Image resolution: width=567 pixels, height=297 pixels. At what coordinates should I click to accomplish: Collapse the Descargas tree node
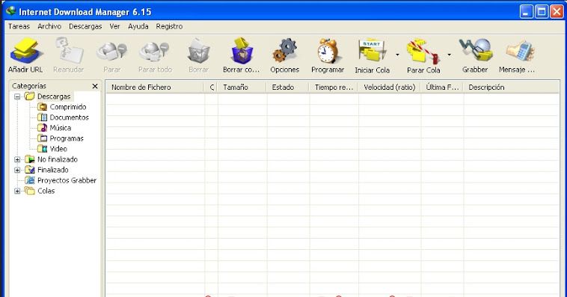tap(17, 97)
